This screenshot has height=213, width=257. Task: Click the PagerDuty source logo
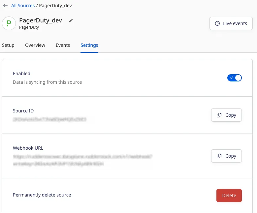tap(9, 23)
